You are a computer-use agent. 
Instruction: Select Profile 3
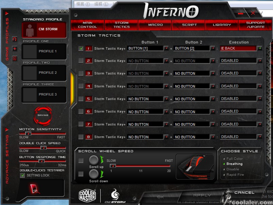(44, 95)
